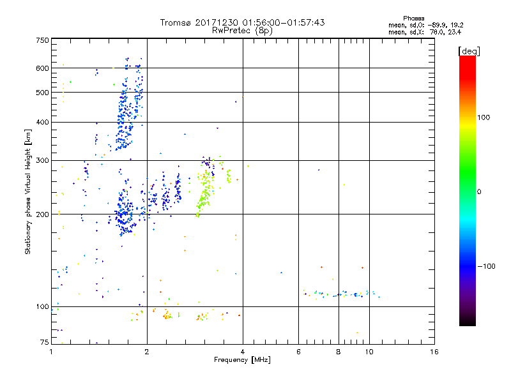The image size is (511, 383).
Task: Click the y-axis tick label '600'
Action: tap(42, 68)
